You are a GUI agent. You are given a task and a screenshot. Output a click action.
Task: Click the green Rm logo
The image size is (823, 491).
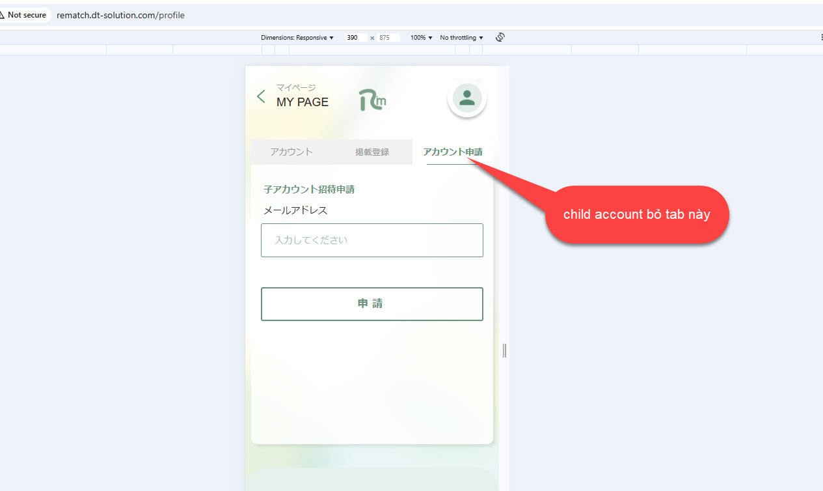pos(372,99)
